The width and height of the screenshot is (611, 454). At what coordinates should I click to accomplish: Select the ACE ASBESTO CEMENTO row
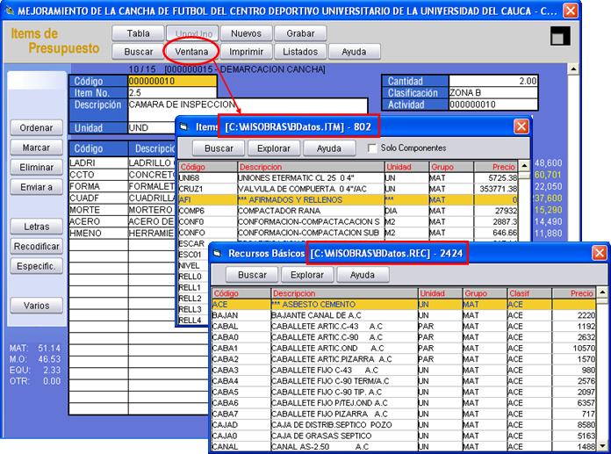tap(404, 305)
